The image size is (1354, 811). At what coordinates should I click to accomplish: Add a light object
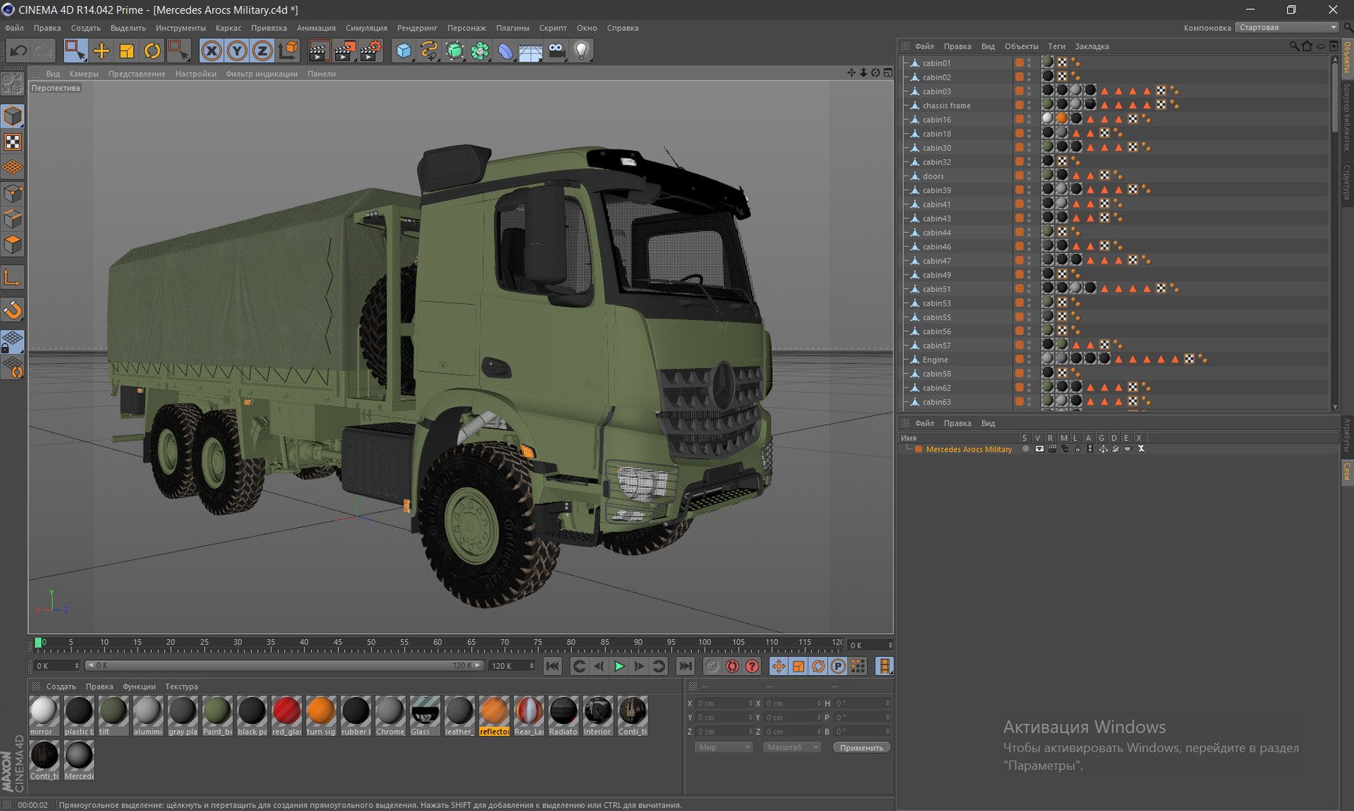pyautogui.click(x=582, y=51)
